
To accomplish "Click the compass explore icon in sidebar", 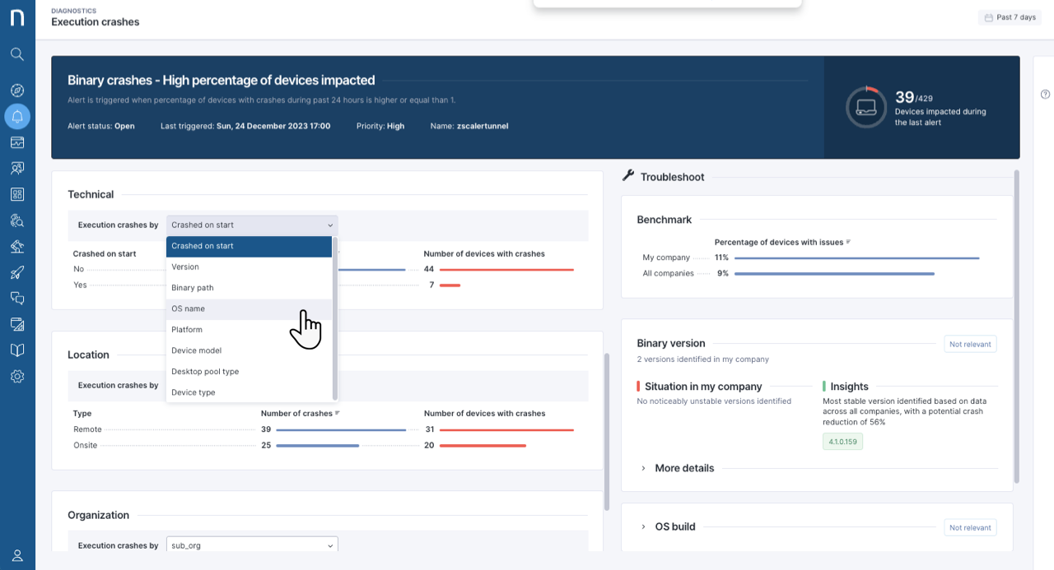I will (x=17, y=90).
